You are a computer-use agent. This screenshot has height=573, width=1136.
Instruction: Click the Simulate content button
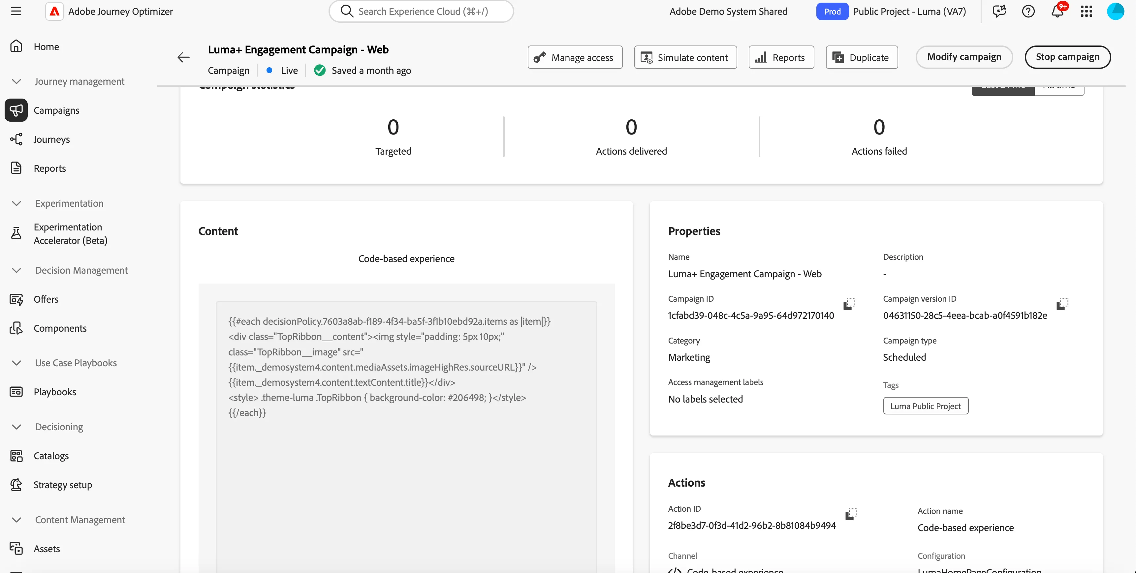(685, 57)
